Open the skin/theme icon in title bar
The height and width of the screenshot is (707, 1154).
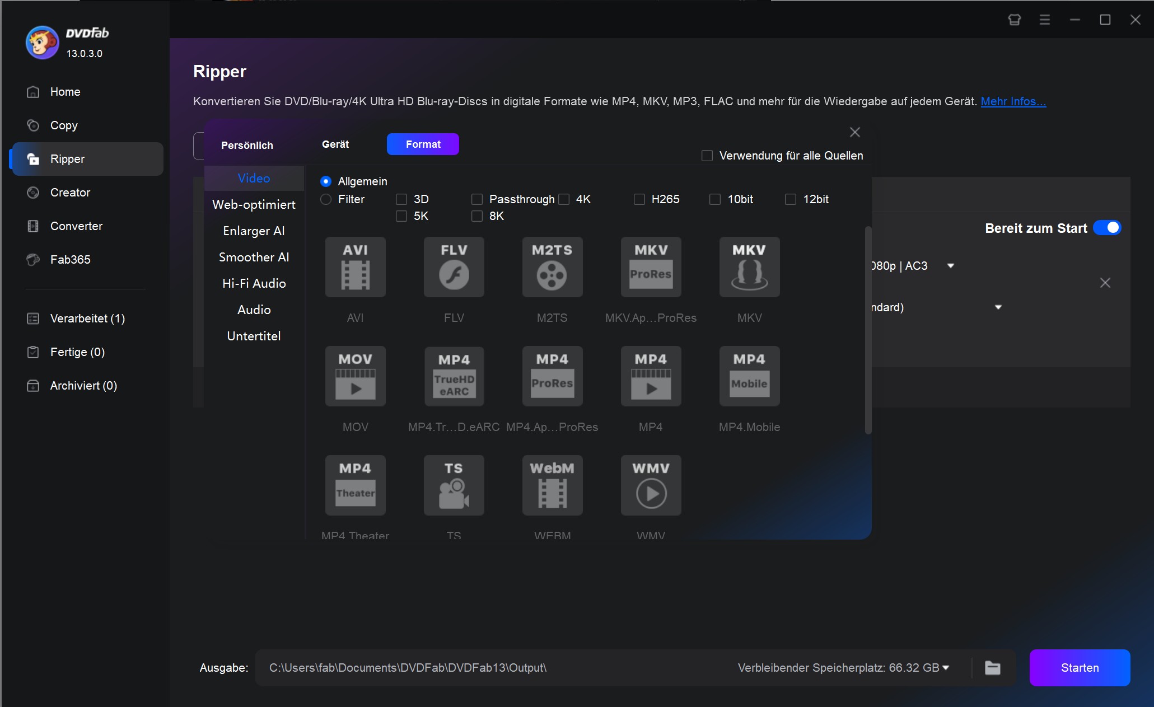[x=1014, y=20]
